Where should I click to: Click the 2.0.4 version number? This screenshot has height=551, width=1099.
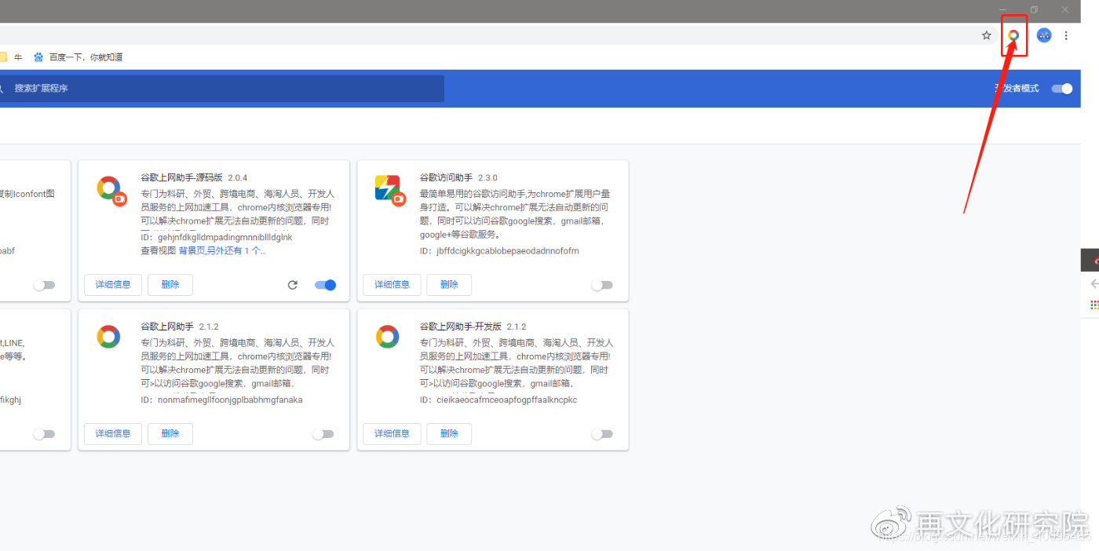click(237, 178)
